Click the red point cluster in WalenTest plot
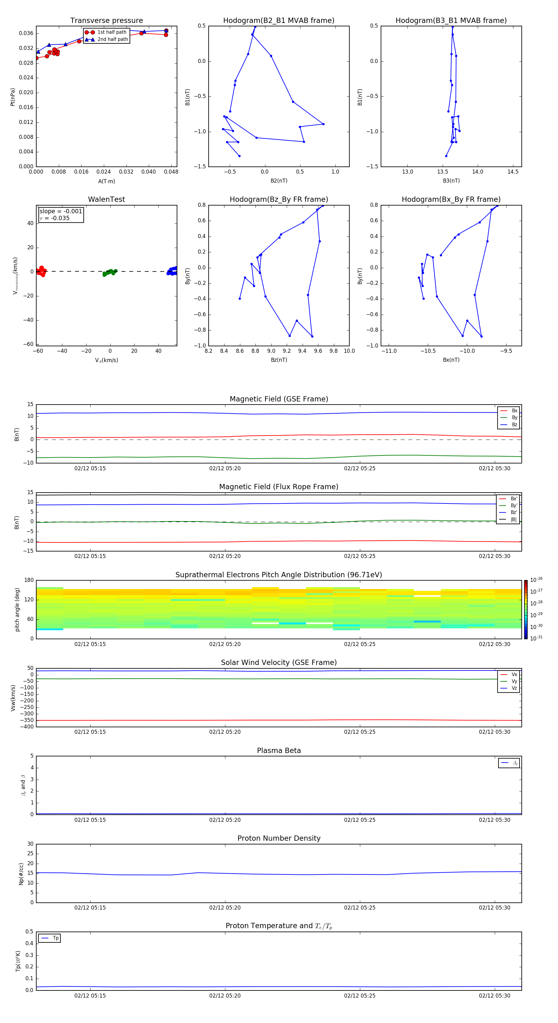 click(41, 271)
